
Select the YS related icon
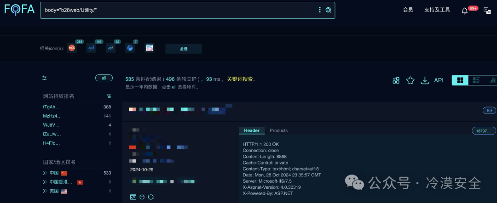click(x=149, y=48)
